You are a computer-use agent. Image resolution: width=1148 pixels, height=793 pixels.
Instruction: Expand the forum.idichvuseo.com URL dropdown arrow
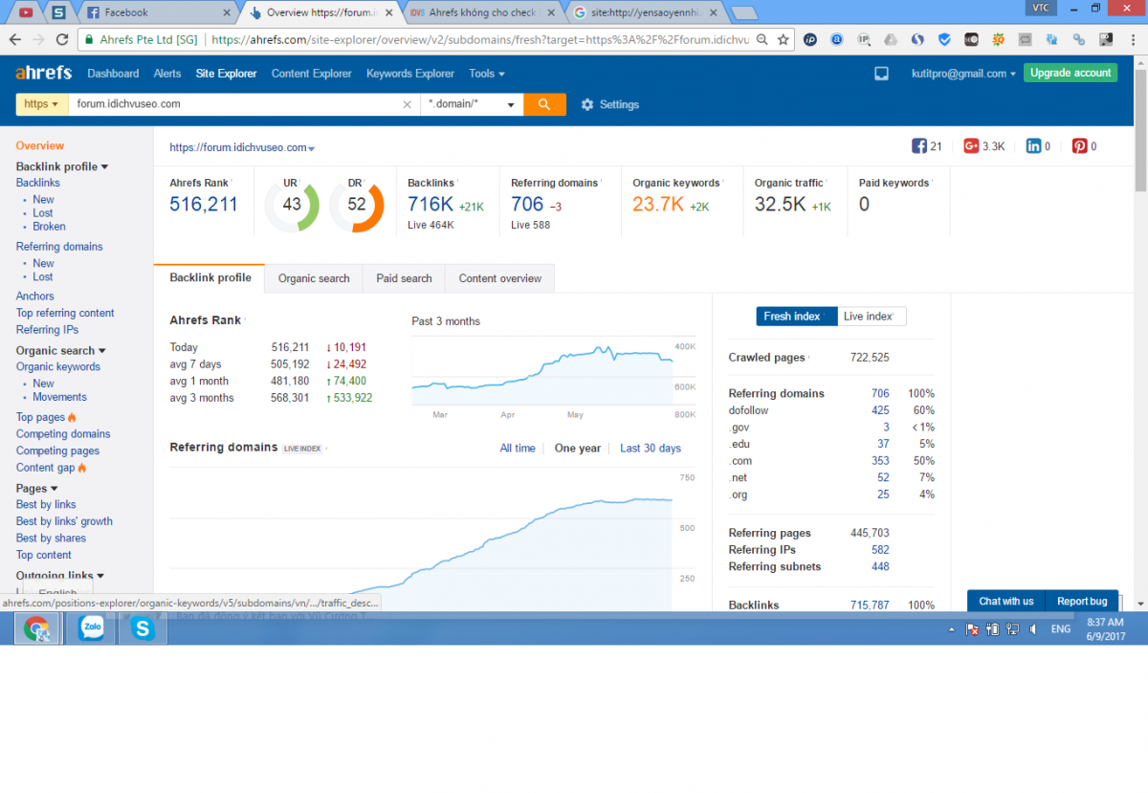pyautogui.click(x=312, y=149)
